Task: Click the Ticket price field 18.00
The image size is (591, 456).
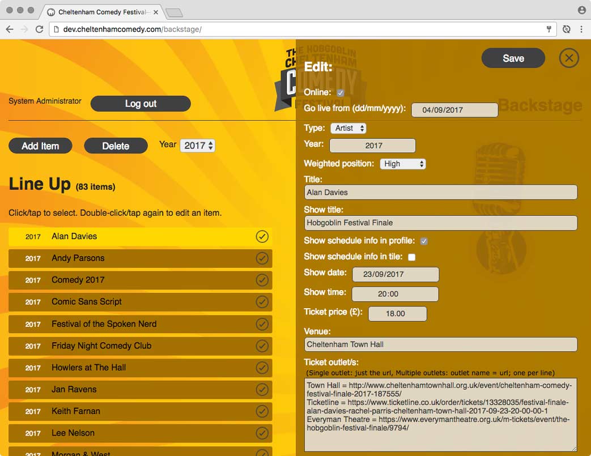Action: coord(398,314)
